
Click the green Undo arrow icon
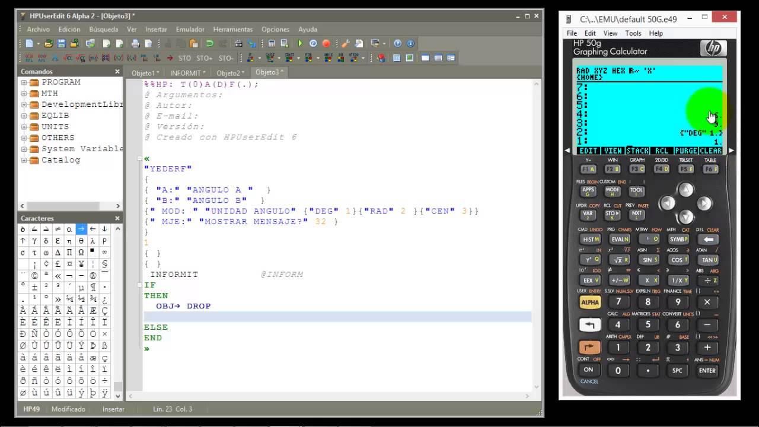(209, 43)
